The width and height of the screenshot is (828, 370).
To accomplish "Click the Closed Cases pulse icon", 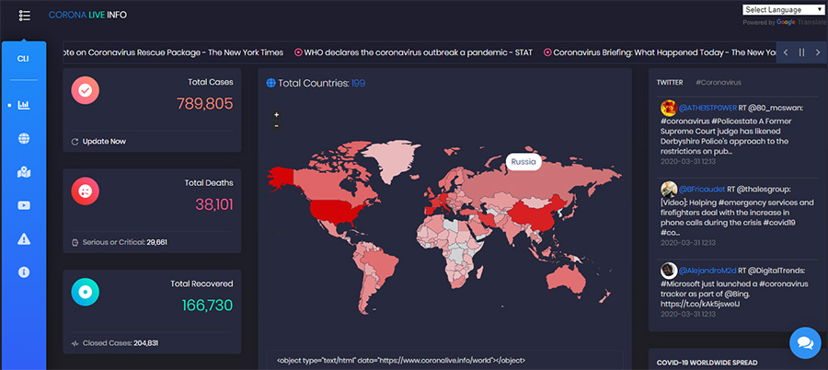I will point(75,343).
